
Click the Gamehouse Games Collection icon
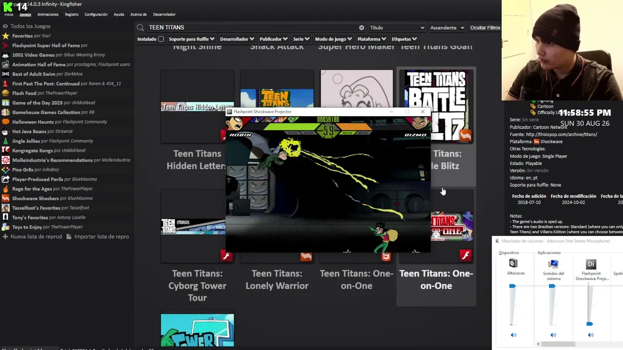[5, 112]
